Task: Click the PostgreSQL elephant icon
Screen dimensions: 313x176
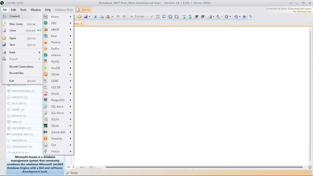Action: point(46,100)
